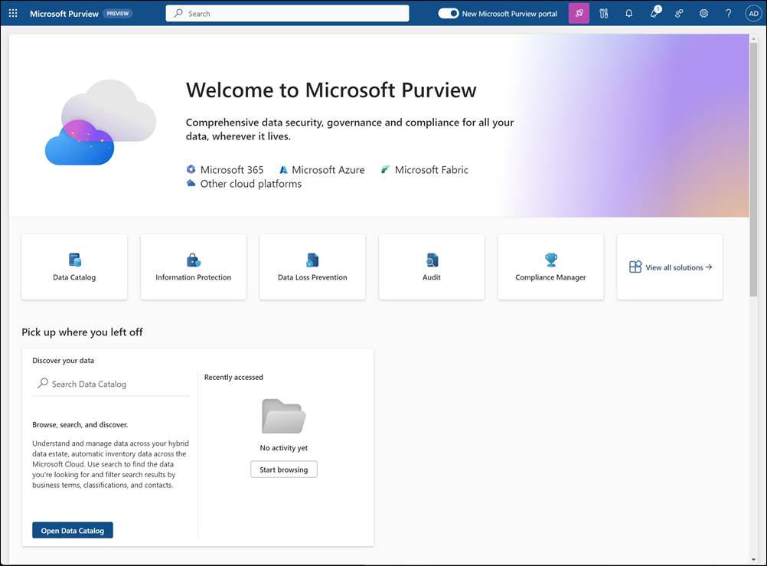
Task: Click the connected resources icon in top bar
Action: (679, 13)
